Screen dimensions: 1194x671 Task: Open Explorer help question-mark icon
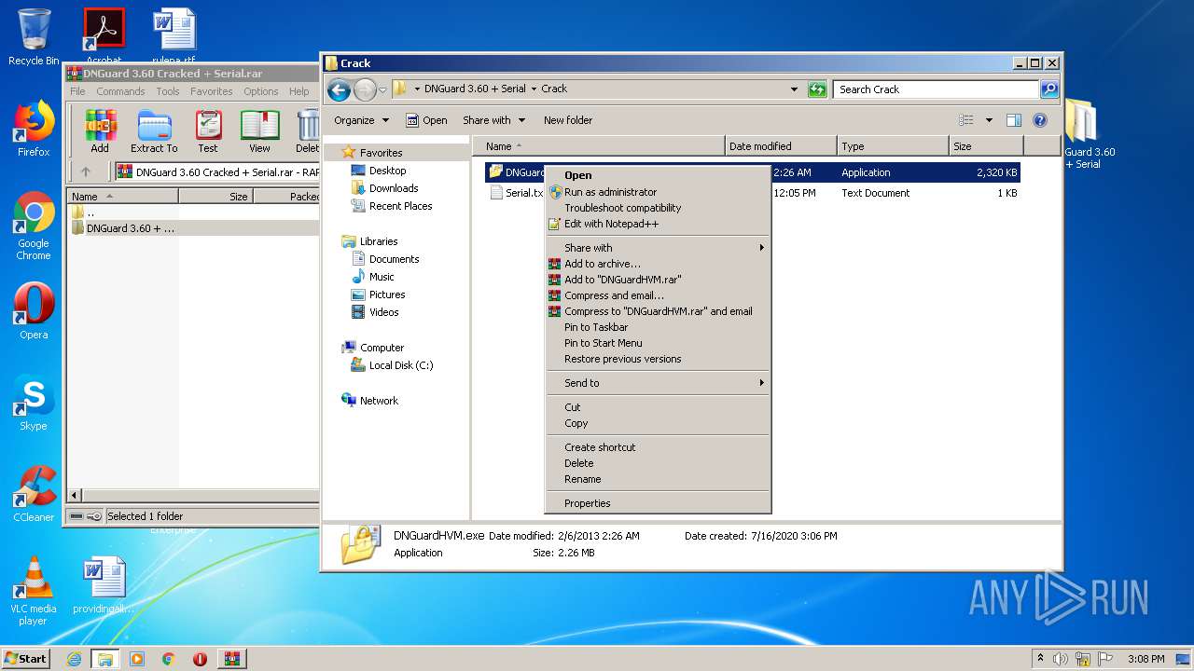pyautogui.click(x=1040, y=120)
